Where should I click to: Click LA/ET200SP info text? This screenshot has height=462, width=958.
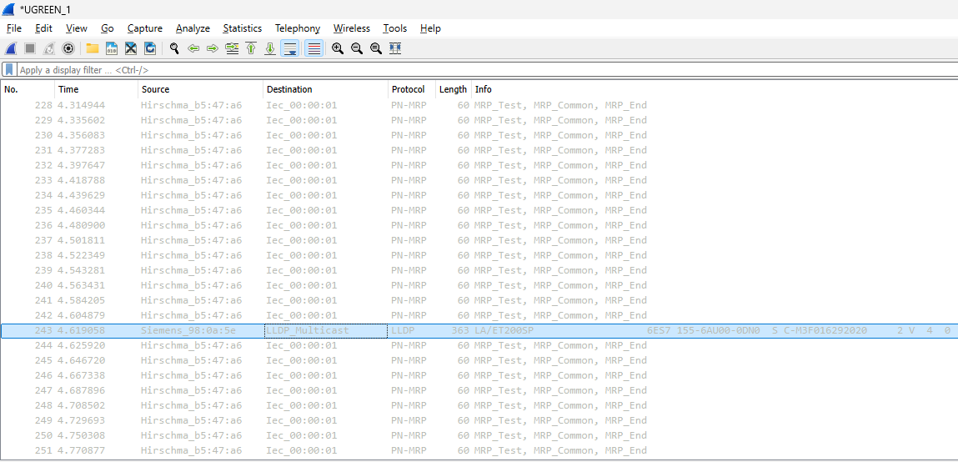505,330
